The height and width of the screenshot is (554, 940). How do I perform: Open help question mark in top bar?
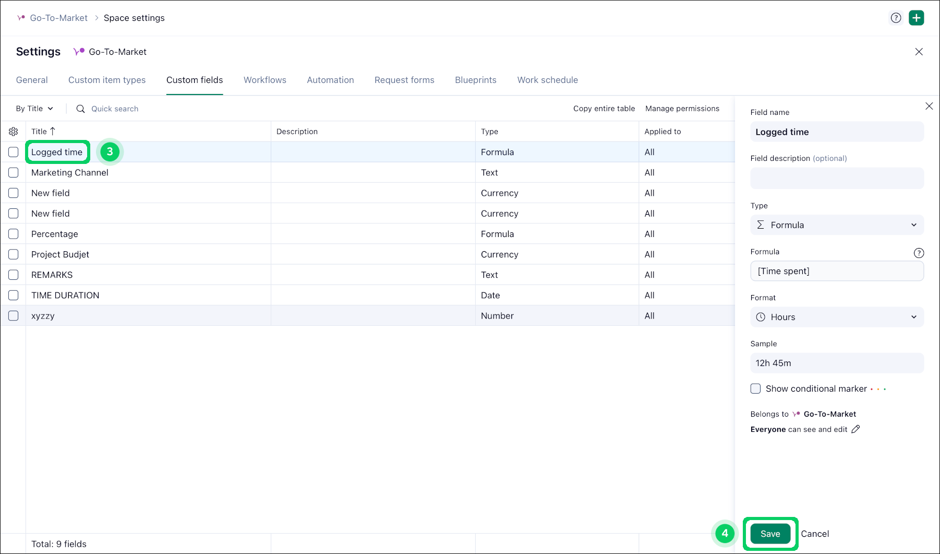click(896, 18)
